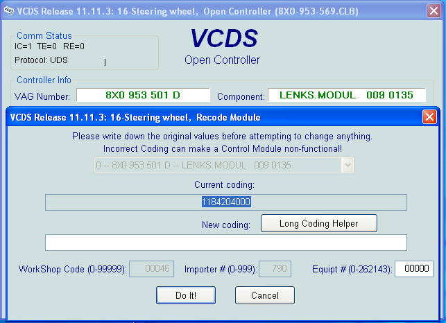The image size is (446, 323).
Task: Click the Importer # field 790
Action: click(x=275, y=269)
